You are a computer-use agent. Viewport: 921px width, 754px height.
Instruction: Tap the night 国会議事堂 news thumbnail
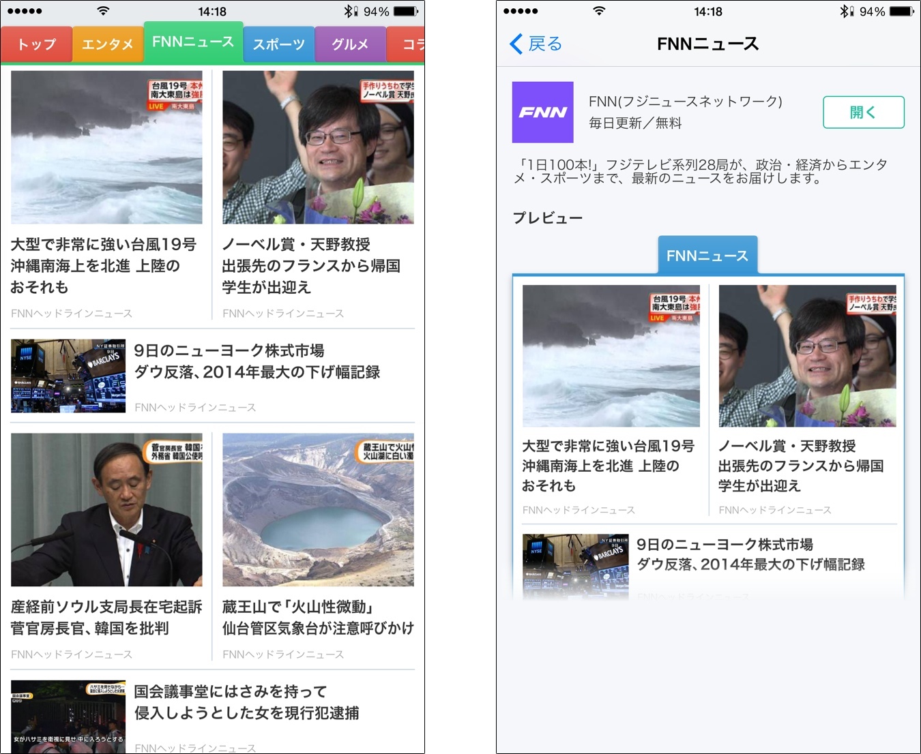[x=68, y=717]
